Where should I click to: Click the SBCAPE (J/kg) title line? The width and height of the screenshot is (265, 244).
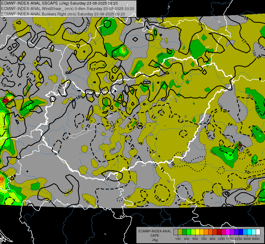[x=59, y=3]
